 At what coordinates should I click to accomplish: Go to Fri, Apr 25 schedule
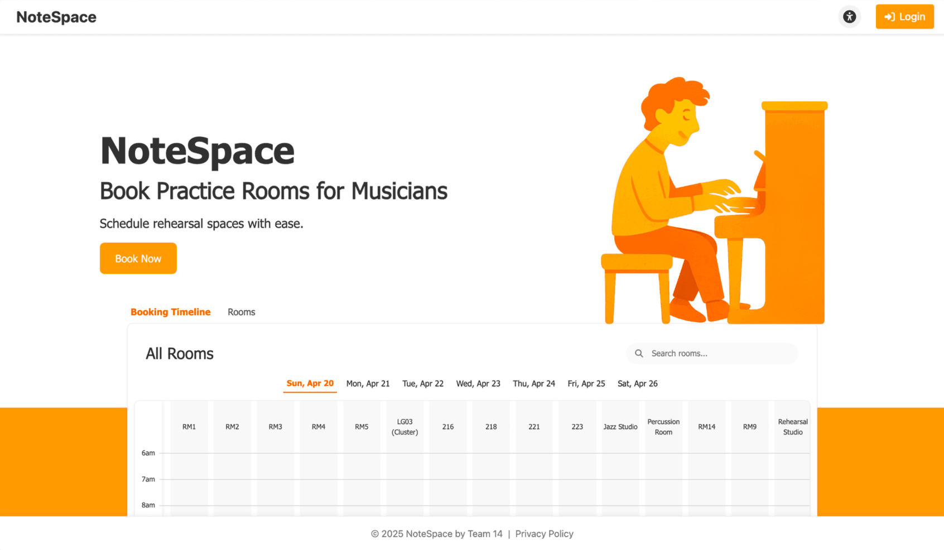(x=586, y=384)
